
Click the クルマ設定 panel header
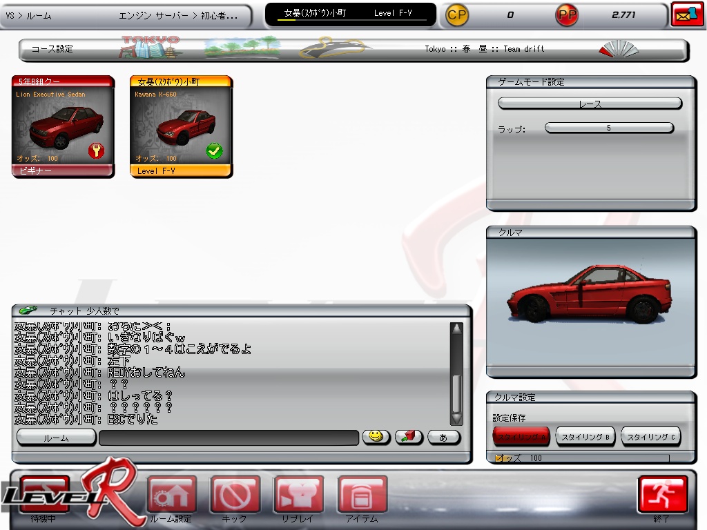tap(591, 397)
